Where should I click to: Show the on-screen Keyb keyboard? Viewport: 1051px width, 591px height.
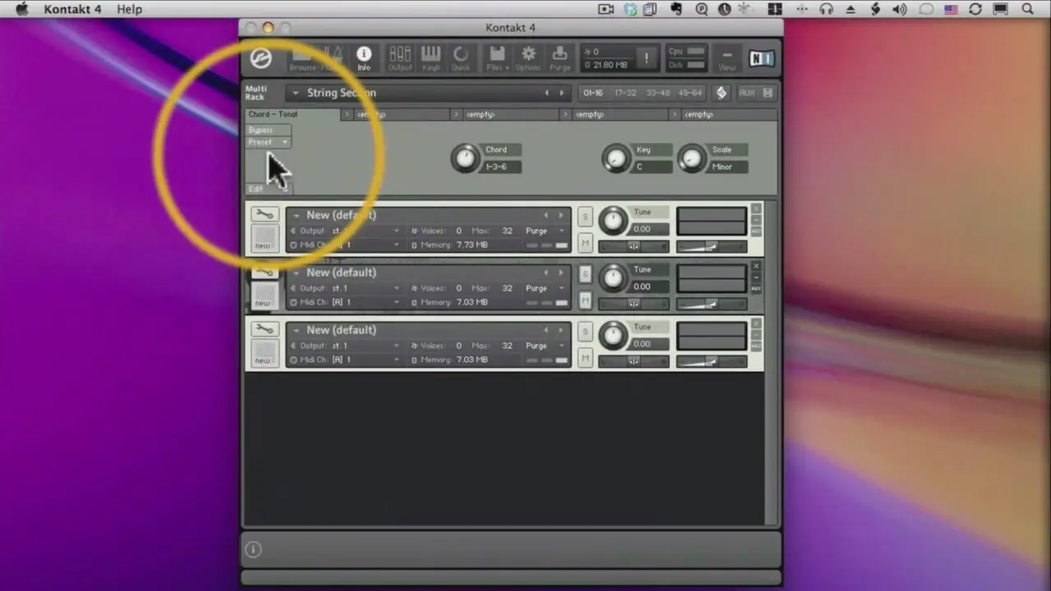tap(430, 58)
